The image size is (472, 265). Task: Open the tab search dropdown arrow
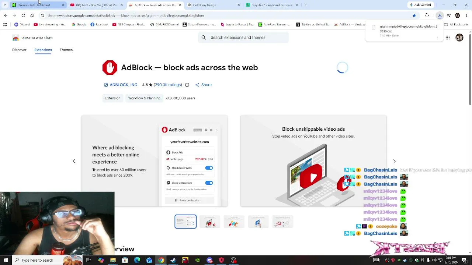tap(5, 5)
